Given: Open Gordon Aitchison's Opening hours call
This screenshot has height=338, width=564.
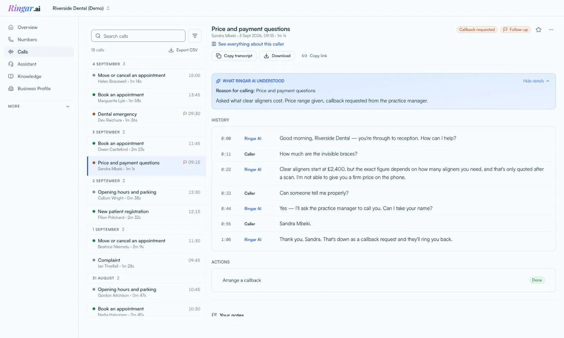Looking at the screenshot, I should click(x=147, y=292).
